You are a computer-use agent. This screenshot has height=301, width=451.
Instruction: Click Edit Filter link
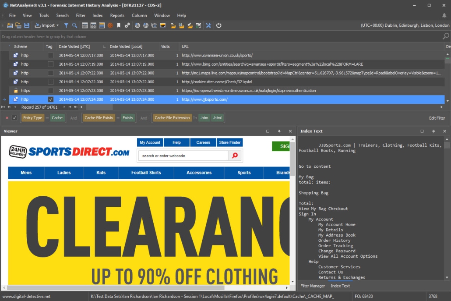(x=437, y=118)
